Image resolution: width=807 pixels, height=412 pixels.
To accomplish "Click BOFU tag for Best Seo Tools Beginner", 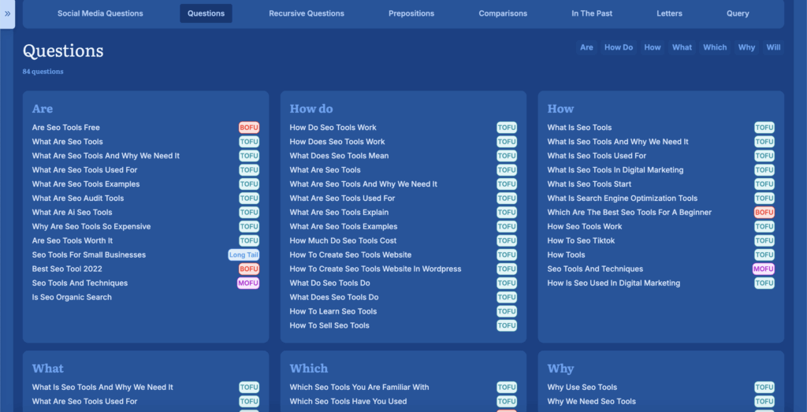I will pyautogui.click(x=764, y=213).
